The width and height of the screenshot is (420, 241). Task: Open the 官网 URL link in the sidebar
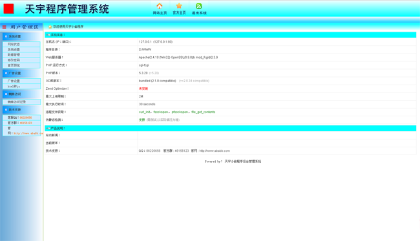[x=28, y=133]
